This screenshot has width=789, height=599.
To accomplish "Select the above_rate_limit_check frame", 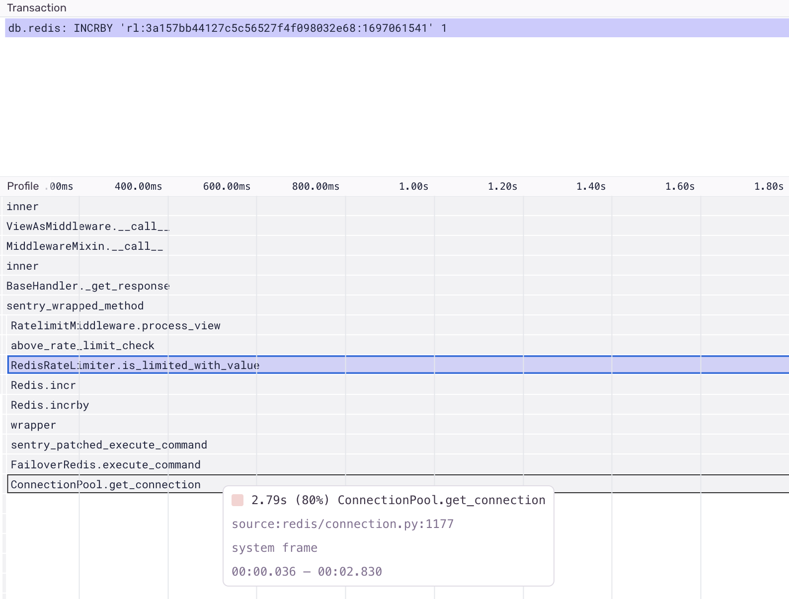I will (x=82, y=346).
